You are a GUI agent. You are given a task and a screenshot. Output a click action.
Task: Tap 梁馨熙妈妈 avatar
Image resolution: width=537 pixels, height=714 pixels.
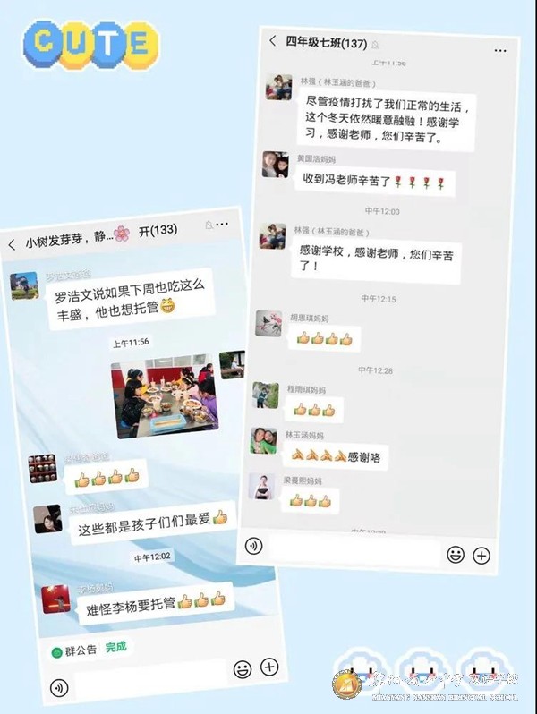[261, 487]
